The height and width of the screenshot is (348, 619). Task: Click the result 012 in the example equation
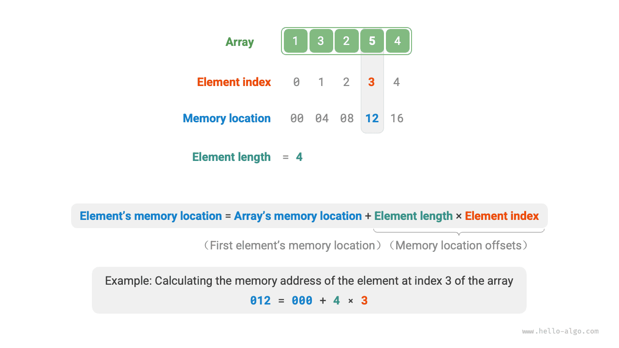pyautogui.click(x=260, y=301)
